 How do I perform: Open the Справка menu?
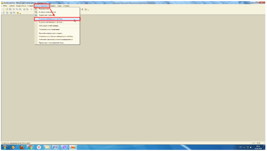(x=66, y=6)
